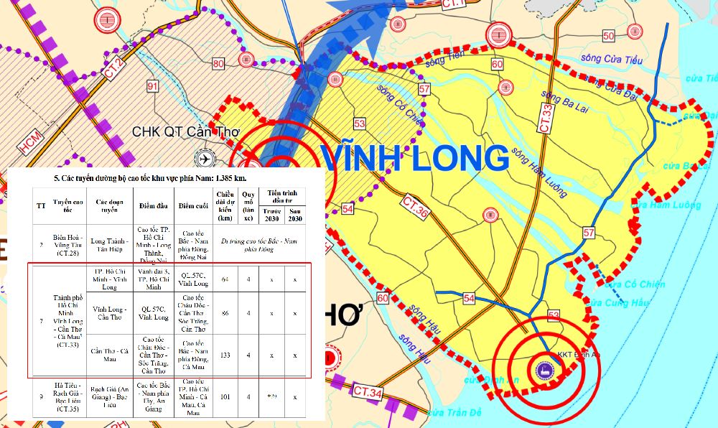This screenshot has height=428, width=718.
Task: Click the length value 133 in the table
Action: pyautogui.click(x=225, y=355)
